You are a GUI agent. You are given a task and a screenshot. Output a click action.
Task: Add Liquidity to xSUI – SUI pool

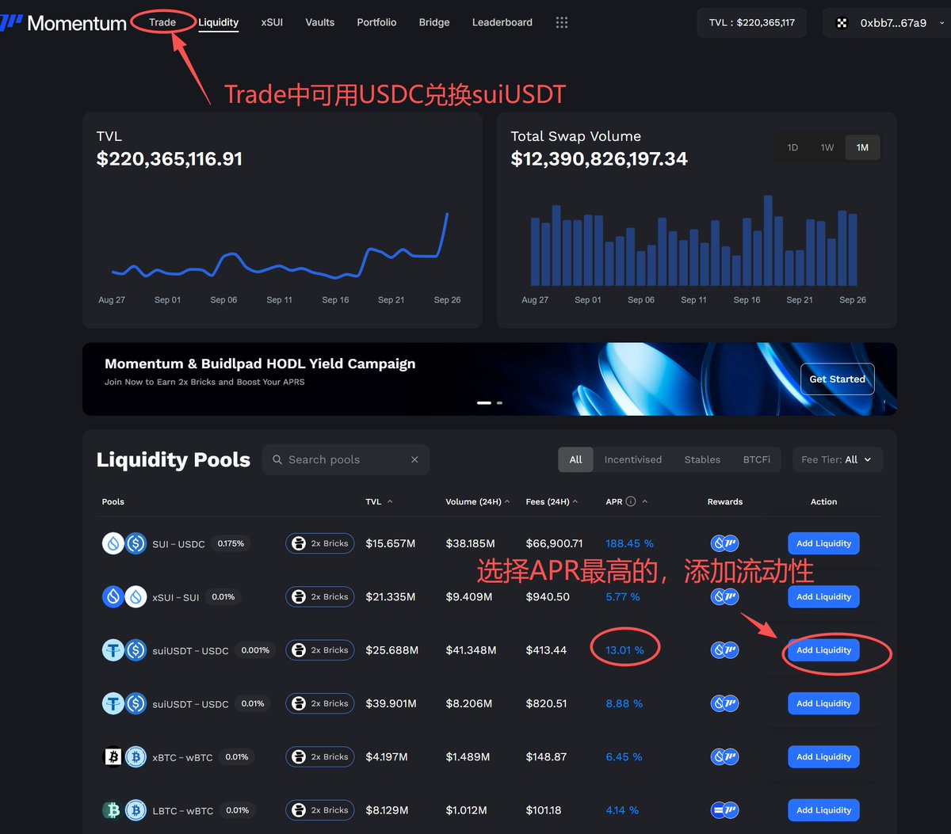(823, 596)
